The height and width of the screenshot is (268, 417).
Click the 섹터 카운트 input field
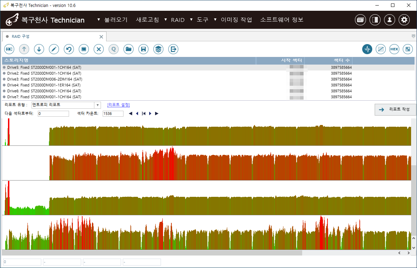113,114
